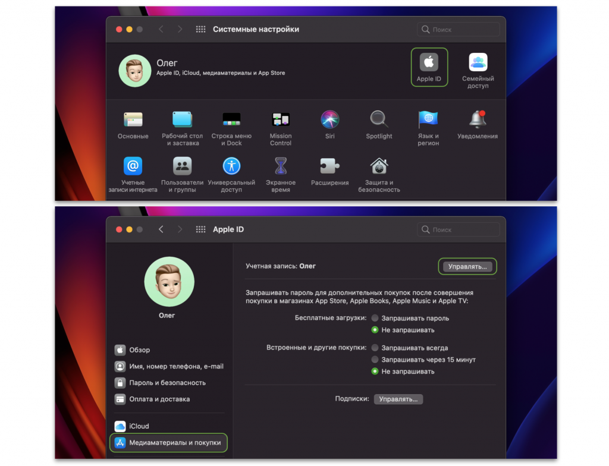Close the Apple ID window
The image size is (609, 466).
(x=119, y=229)
